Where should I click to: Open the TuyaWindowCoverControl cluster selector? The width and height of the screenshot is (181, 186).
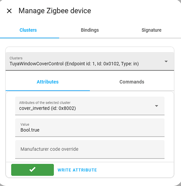(x=90, y=62)
